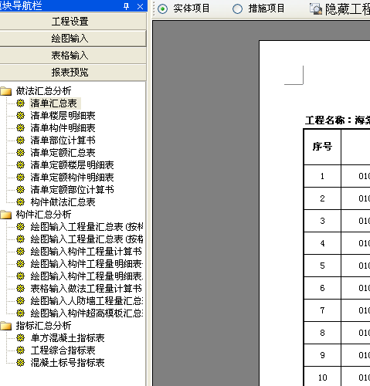This screenshot has height=386, width=370.
Task: Click gear icon beside 清单楼层明细表
Action: (20, 116)
